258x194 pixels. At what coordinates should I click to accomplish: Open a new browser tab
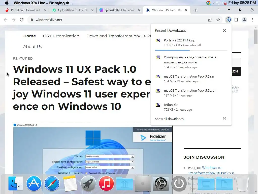[196, 10]
